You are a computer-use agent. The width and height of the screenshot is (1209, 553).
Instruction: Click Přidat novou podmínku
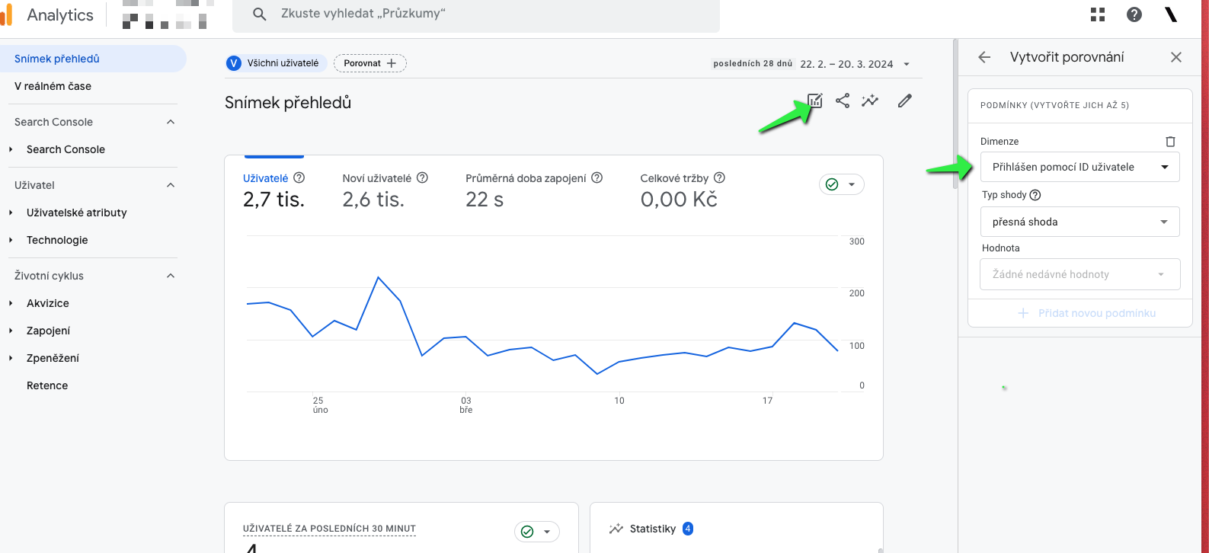tap(1087, 313)
